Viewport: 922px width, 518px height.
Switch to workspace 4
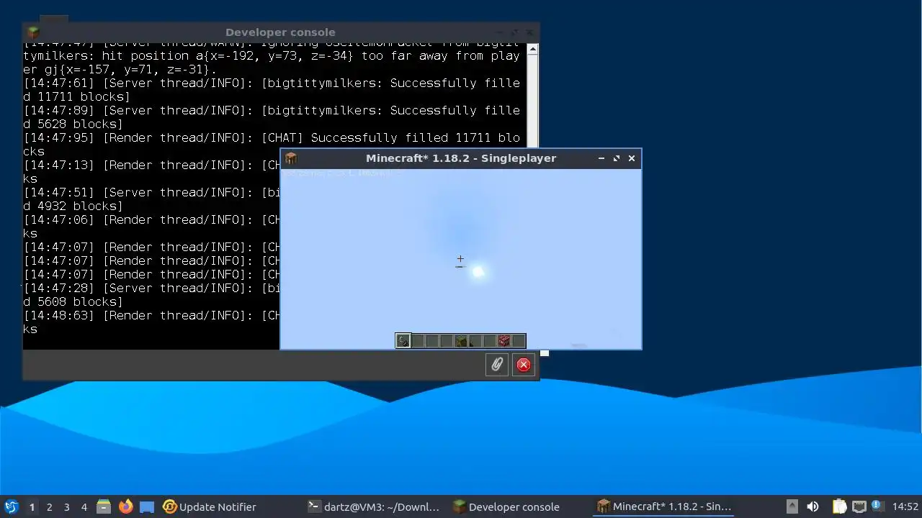(x=84, y=506)
